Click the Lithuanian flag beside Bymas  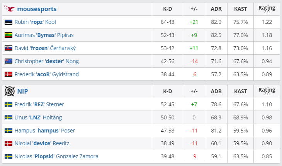pos(8,35)
